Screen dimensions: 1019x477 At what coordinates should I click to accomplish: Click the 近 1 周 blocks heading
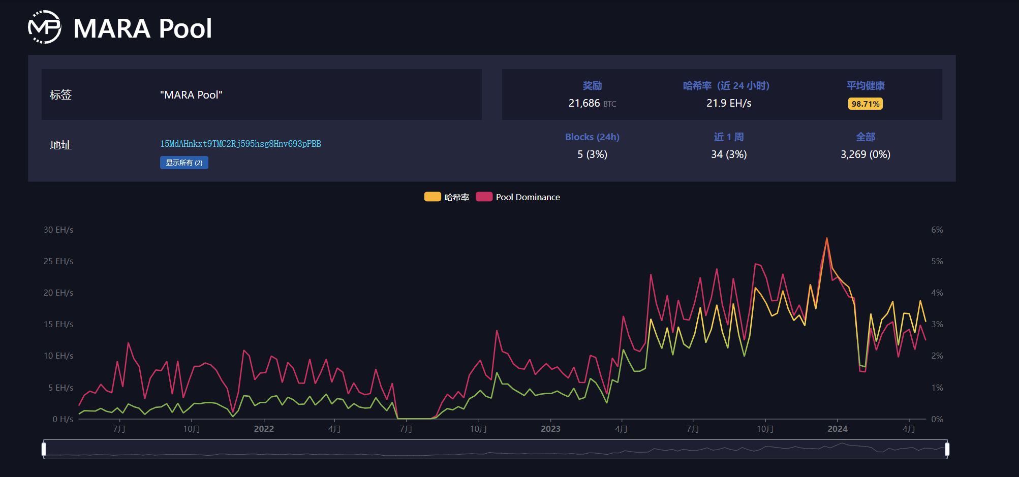pyautogui.click(x=728, y=137)
